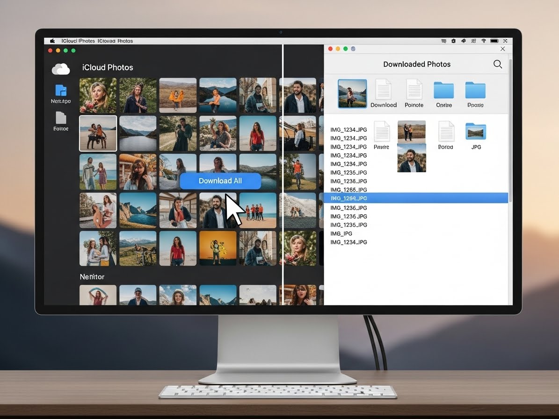Click the camera-shaped status icon in menu bar
The height and width of the screenshot is (419, 559).
[x=453, y=41]
